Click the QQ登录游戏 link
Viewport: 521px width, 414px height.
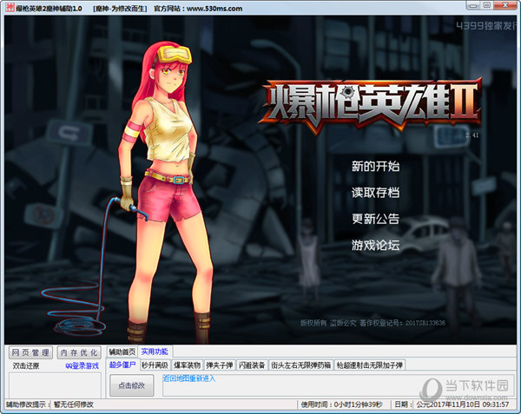click(x=82, y=366)
